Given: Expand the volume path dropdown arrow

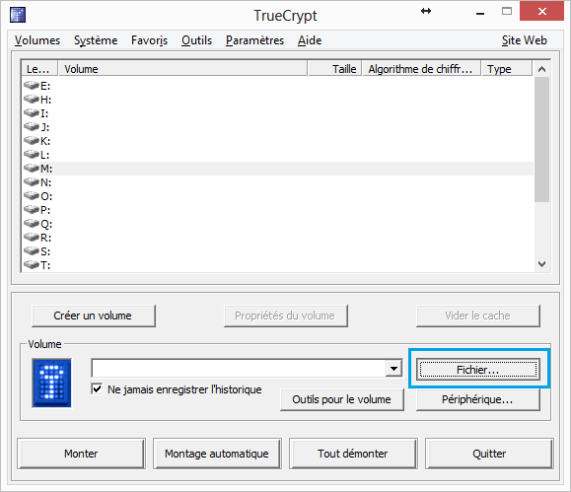Looking at the screenshot, I should pos(393,369).
